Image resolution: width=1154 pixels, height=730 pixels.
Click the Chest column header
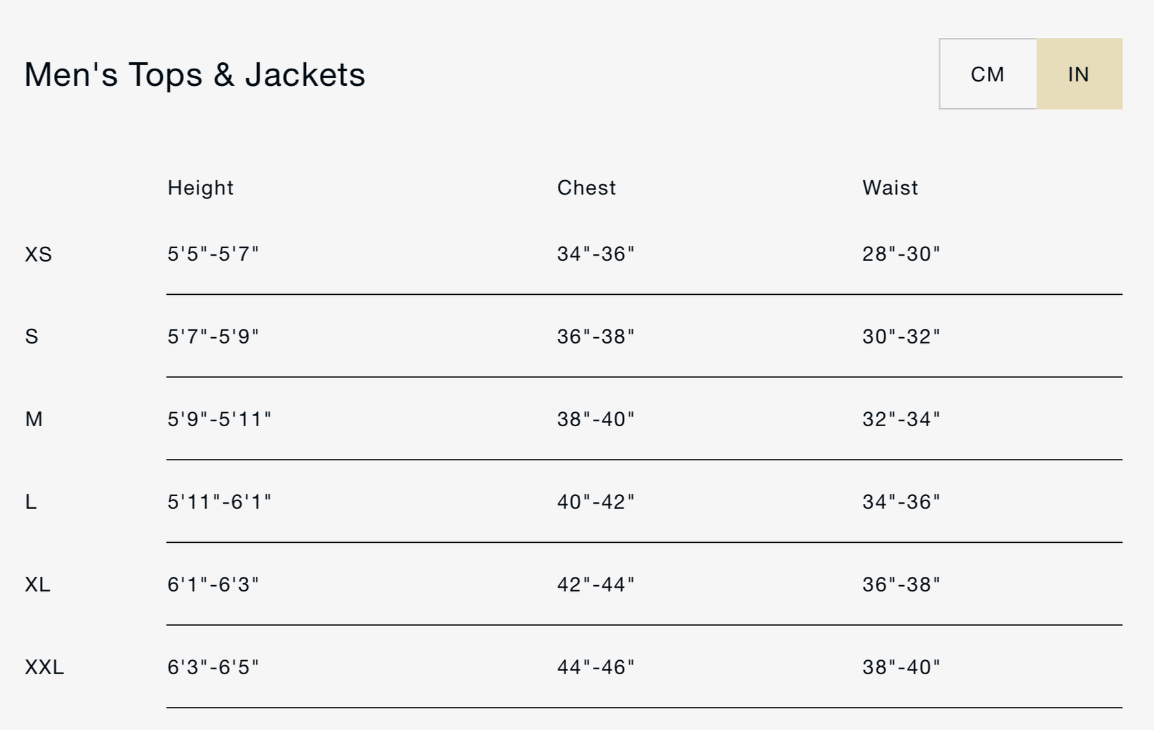[586, 188]
